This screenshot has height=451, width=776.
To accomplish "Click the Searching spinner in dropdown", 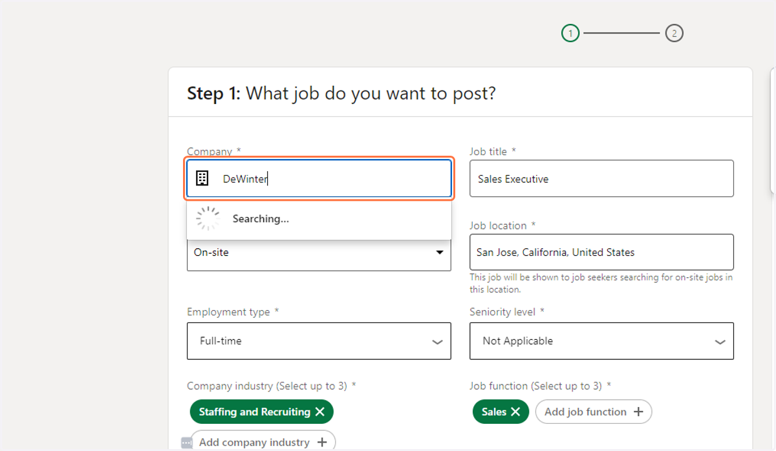I will point(208,219).
